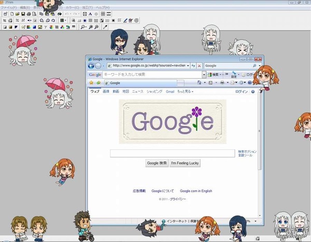This screenshot has height=242, width=311.
Task: Pick a color with the eyedropper tool
Action: click(105, 27)
